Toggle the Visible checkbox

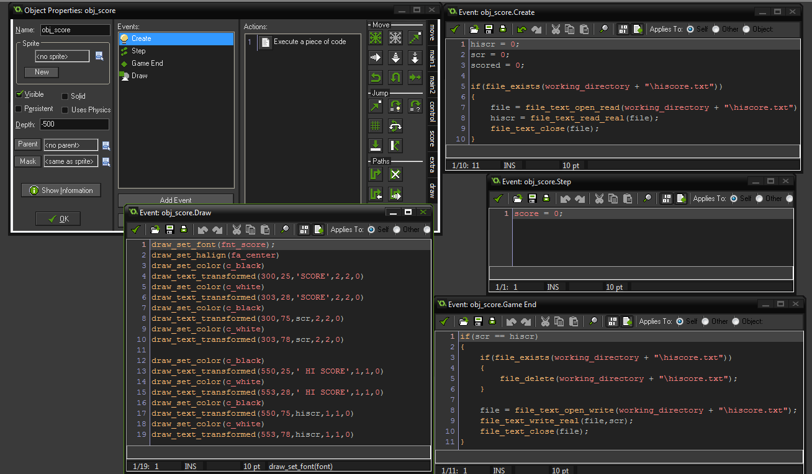[19, 94]
